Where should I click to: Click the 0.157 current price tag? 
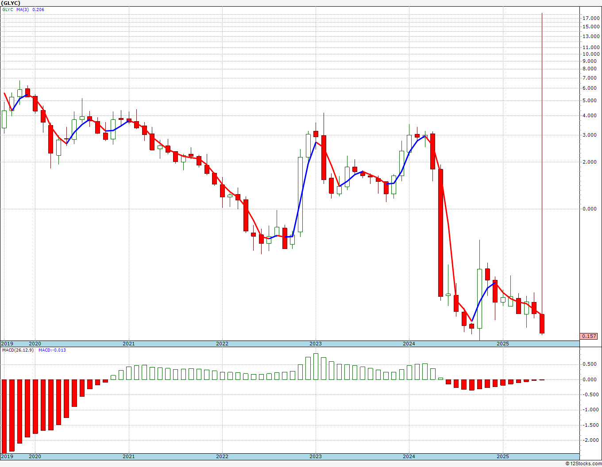pos(589,336)
